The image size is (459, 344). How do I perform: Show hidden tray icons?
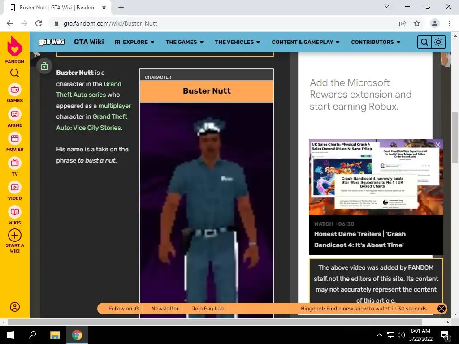(x=379, y=335)
